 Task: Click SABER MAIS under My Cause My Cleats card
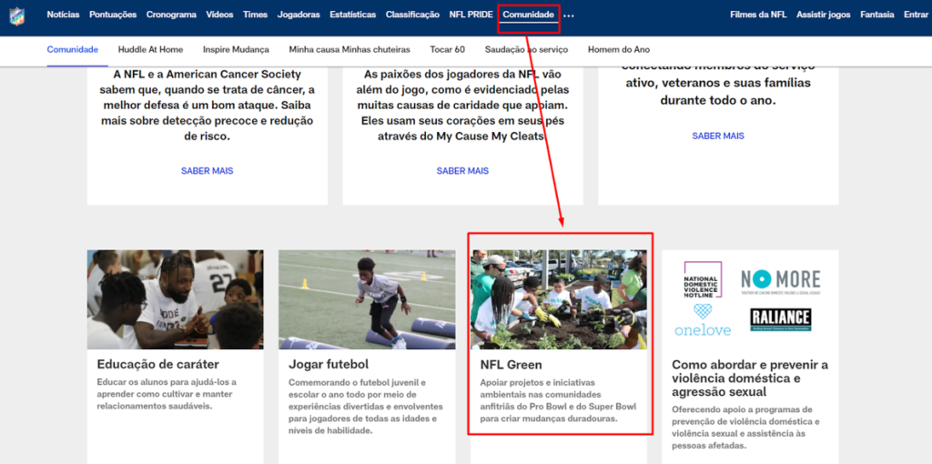click(462, 171)
